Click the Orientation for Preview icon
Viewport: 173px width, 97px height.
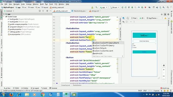tap(128, 18)
